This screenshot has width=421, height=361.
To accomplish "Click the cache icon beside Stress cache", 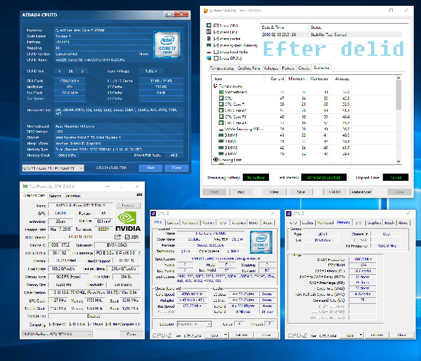I will click(209, 38).
